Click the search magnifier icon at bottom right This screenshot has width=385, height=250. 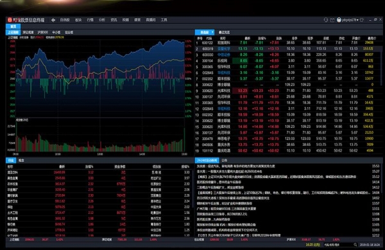355,245
